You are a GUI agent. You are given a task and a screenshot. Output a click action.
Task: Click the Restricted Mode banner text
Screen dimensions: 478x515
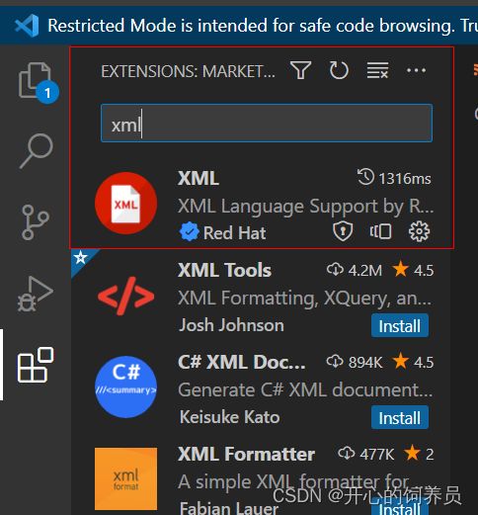pyautogui.click(x=263, y=26)
